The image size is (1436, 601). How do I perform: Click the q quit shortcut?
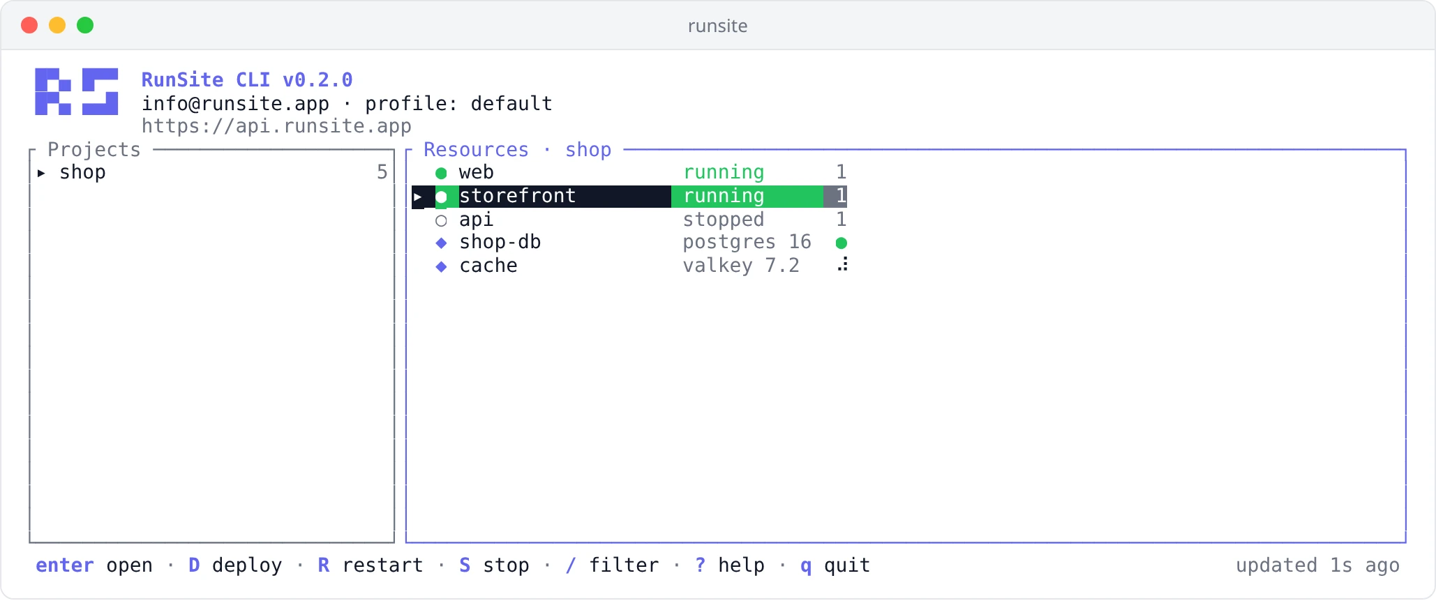point(835,565)
